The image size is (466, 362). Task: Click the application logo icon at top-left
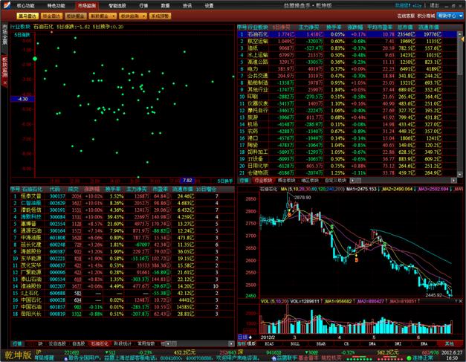[7, 5]
